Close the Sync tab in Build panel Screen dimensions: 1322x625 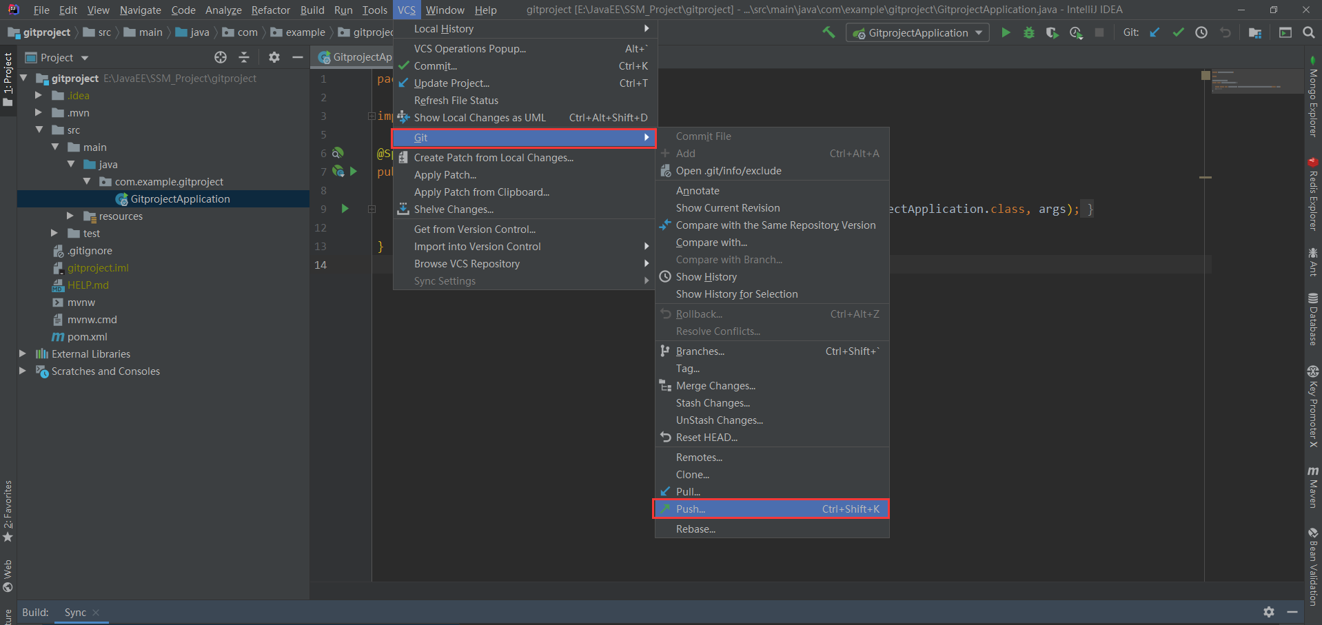[96, 612]
